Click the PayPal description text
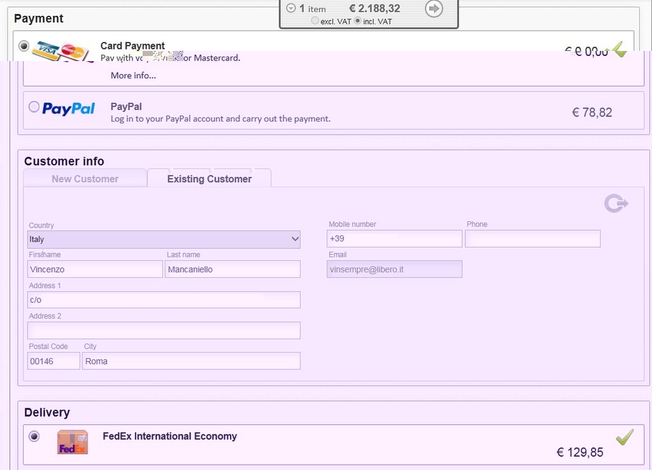The image size is (652, 470). (220, 119)
